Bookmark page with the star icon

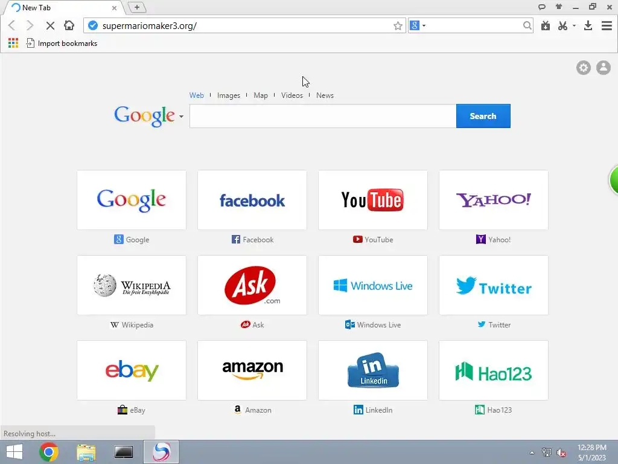[x=398, y=26]
